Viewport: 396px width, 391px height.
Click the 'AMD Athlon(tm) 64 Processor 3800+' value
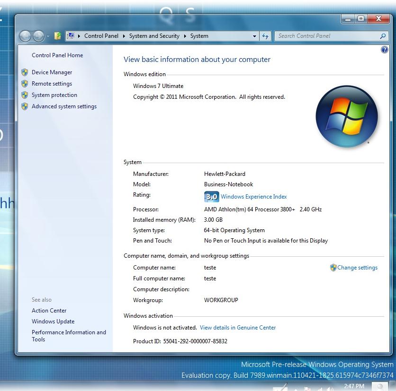click(x=250, y=209)
